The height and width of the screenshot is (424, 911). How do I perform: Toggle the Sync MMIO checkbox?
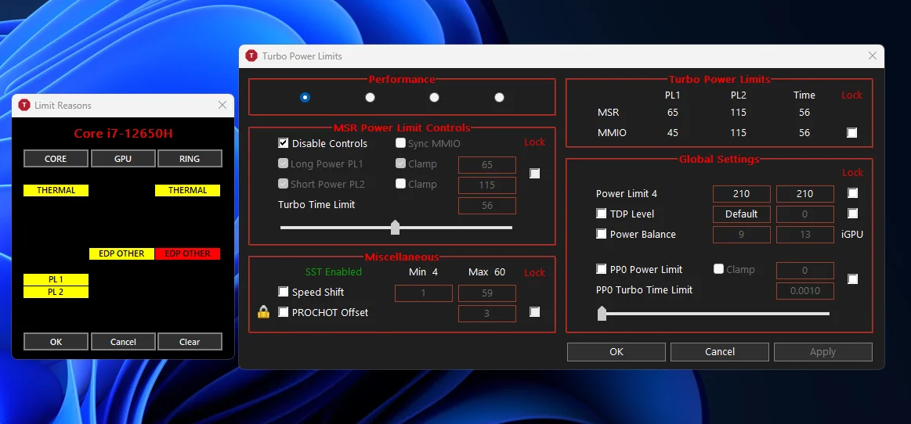coord(401,143)
